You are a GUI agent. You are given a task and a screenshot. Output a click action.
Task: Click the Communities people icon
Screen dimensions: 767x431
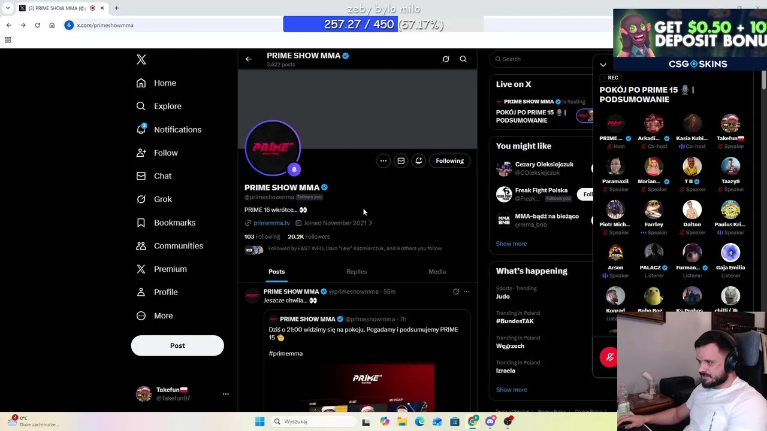pos(141,246)
